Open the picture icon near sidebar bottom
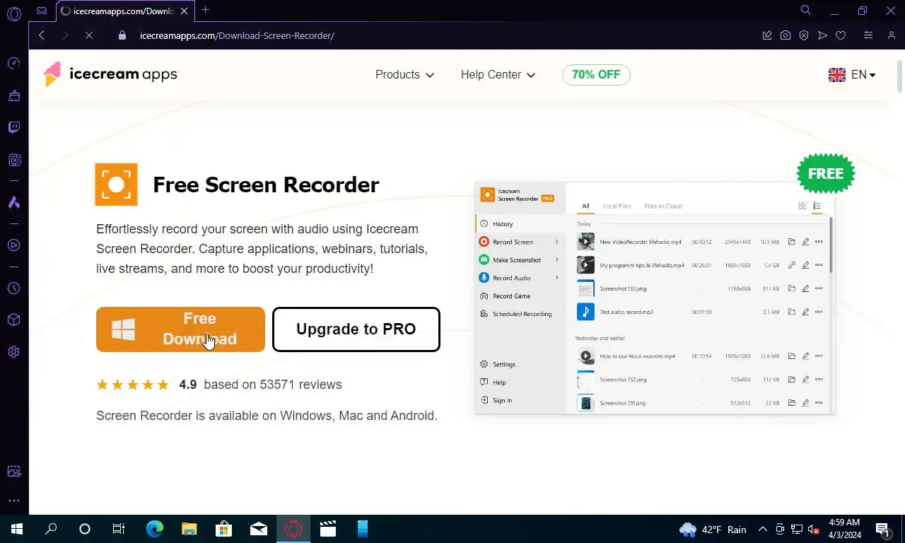The image size is (905, 543). 14,472
